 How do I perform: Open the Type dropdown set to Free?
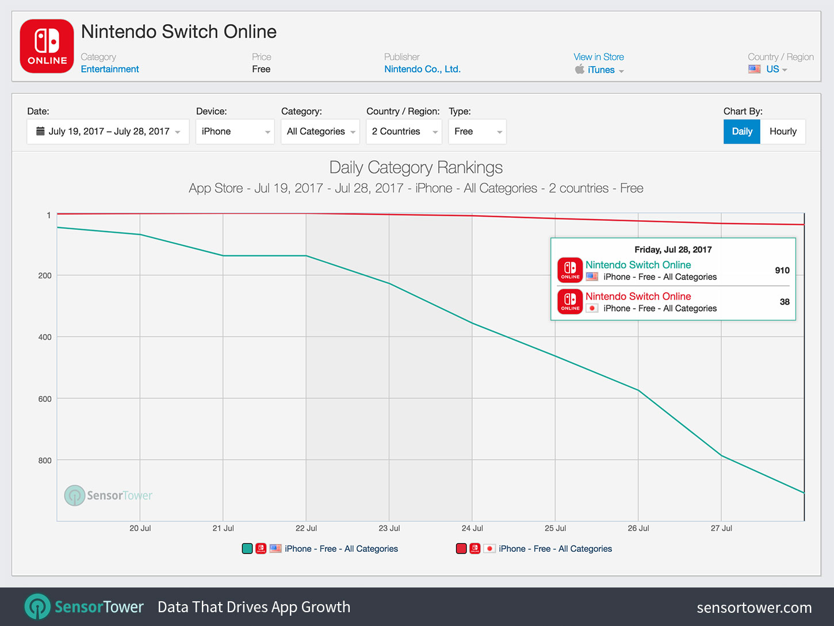pyautogui.click(x=477, y=132)
